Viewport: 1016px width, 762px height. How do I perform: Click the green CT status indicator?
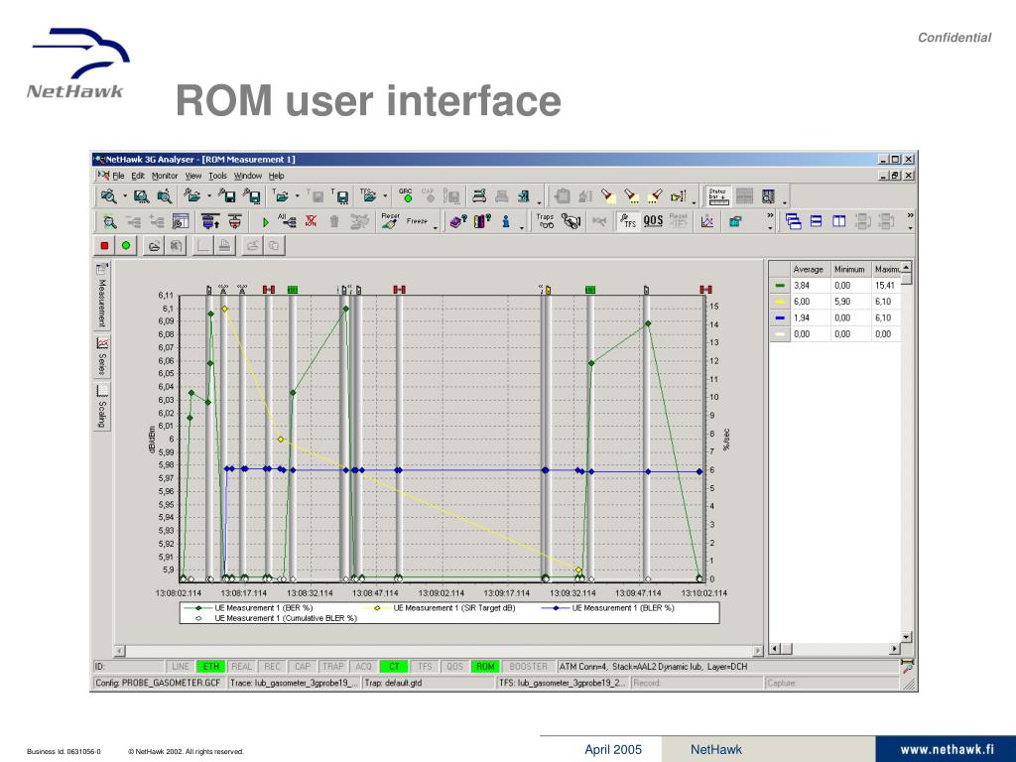(x=394, y=666)
